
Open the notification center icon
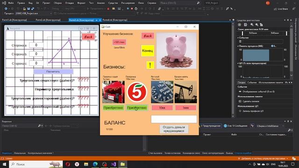click(x=293, y=164)
